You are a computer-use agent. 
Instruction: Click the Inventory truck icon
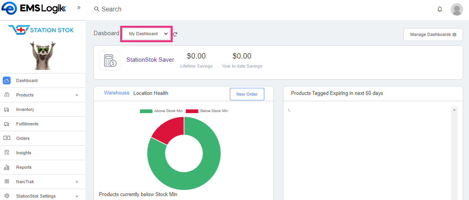7,109
